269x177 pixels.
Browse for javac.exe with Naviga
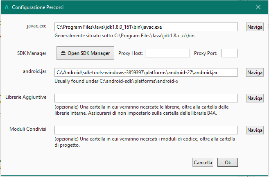pos(255,27)
